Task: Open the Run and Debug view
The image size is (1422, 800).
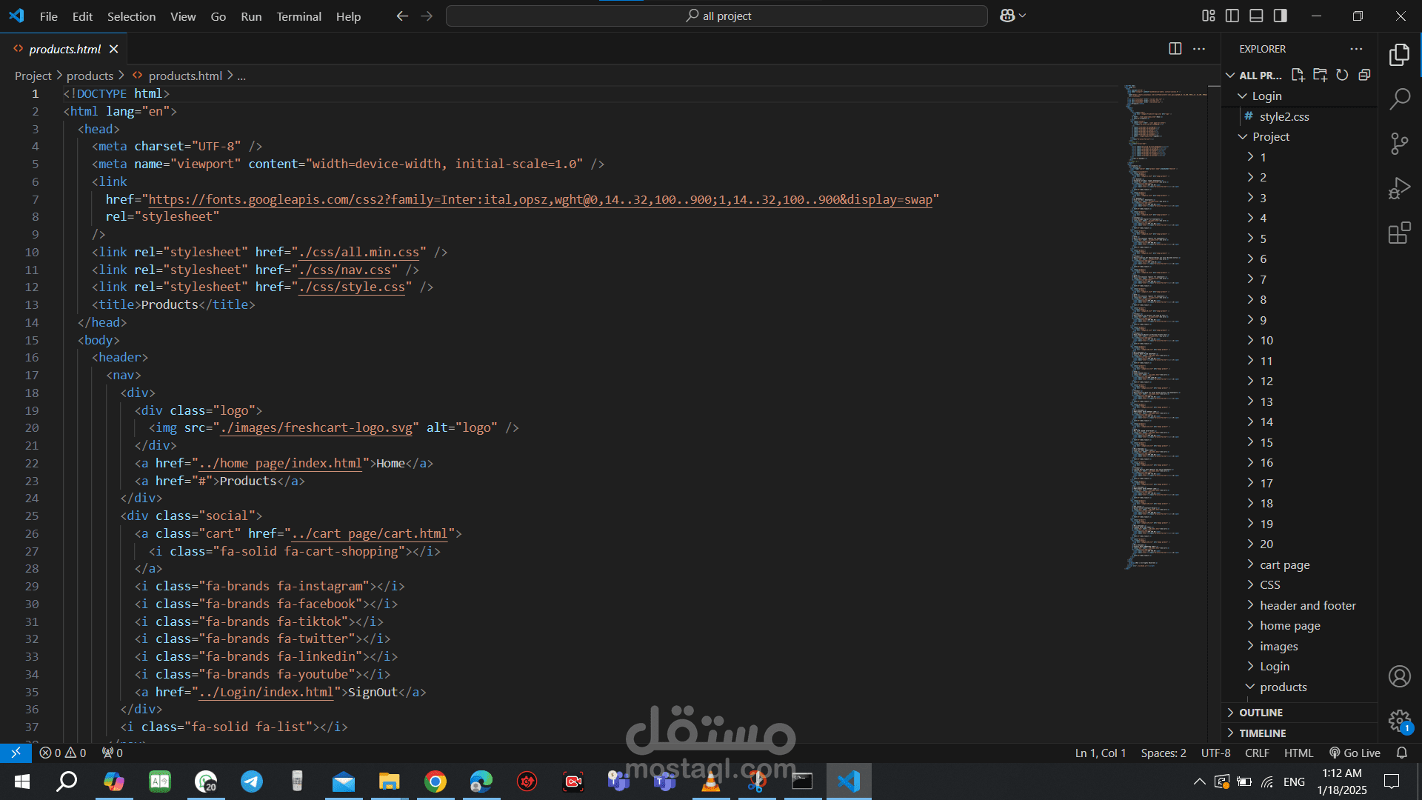Action: coord(1399,189)
